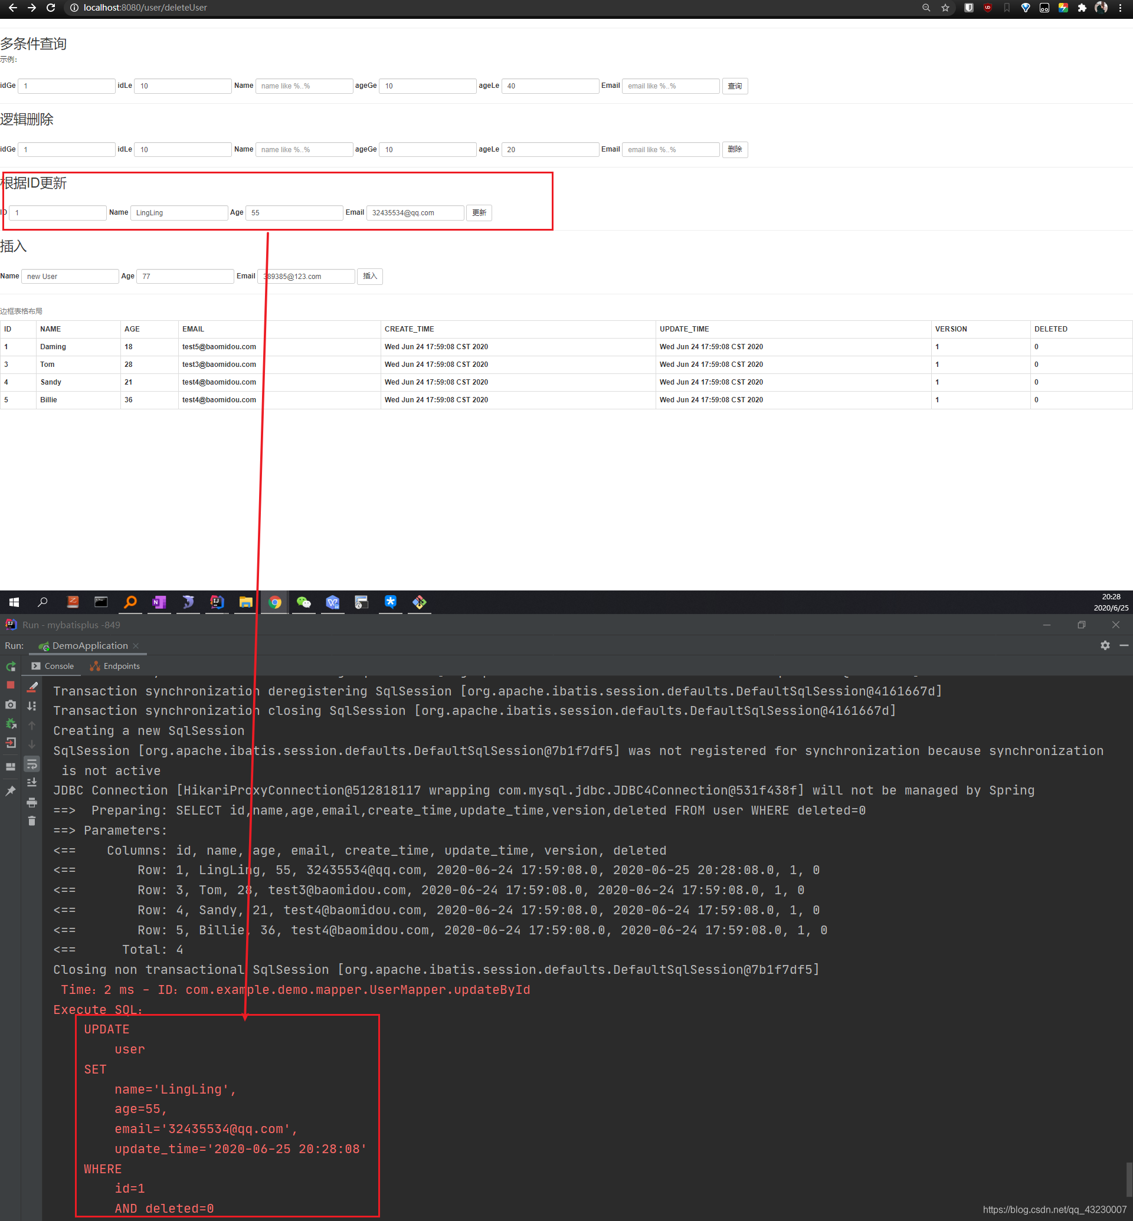1133x1221 pixels.
Task: Hide the Run tool window with minus
Action: [x=1123, y=645]
